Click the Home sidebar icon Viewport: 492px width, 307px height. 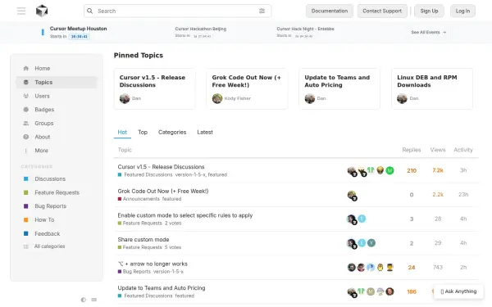[26, 68]
